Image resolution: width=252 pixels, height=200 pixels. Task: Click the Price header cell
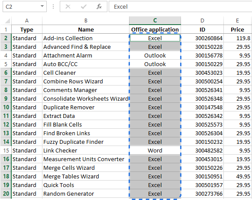point(238,29)
